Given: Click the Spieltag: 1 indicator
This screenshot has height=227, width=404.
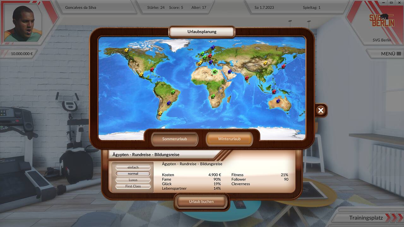Looking at the screenshot, I should [x=312, y=7].
